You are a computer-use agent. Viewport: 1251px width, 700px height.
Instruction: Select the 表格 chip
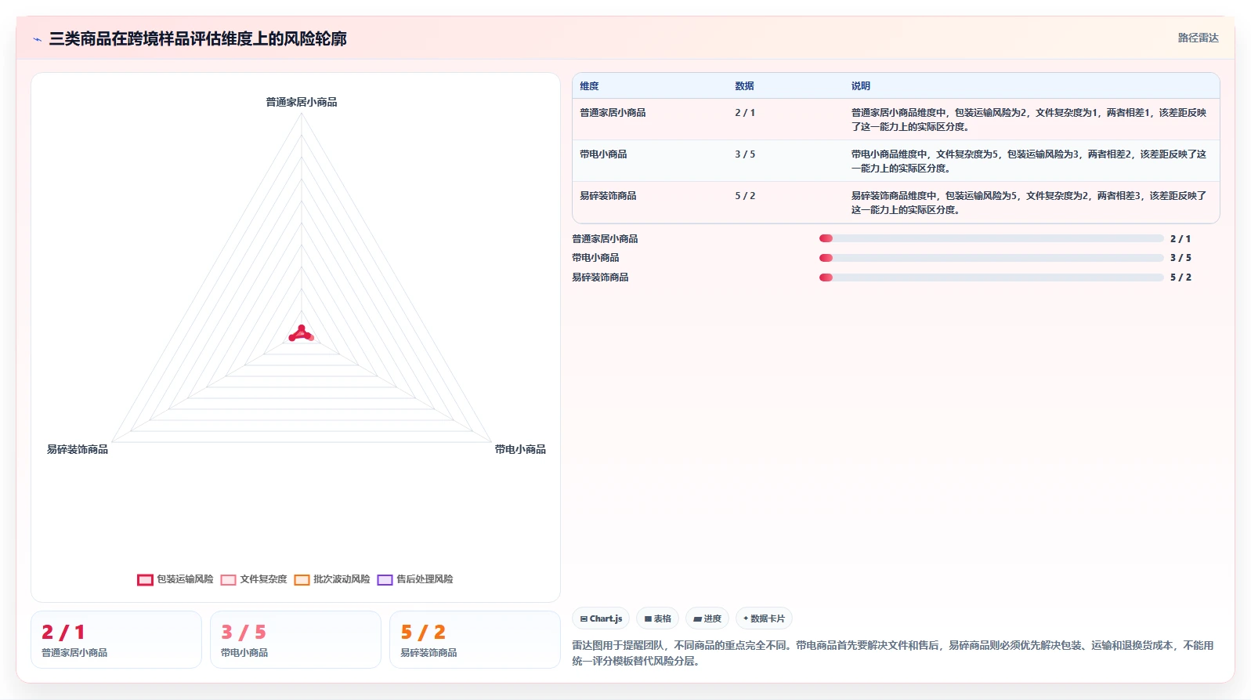point(657,618)
